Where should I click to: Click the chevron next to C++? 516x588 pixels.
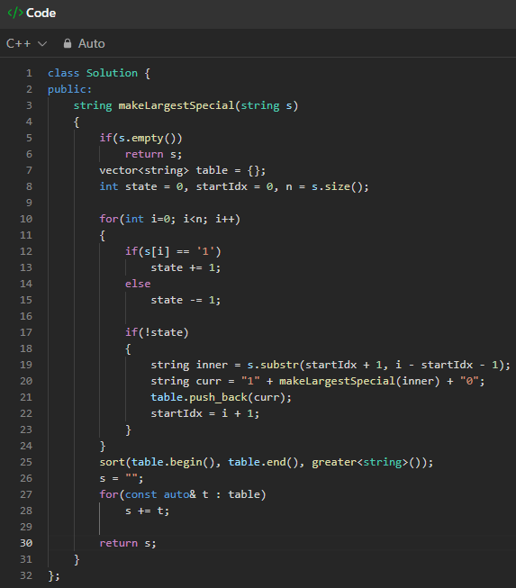42,44
